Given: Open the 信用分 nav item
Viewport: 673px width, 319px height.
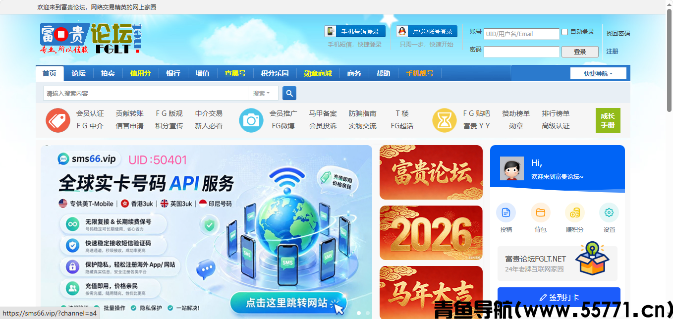Looking at the screenshot, I should point(140,73).
